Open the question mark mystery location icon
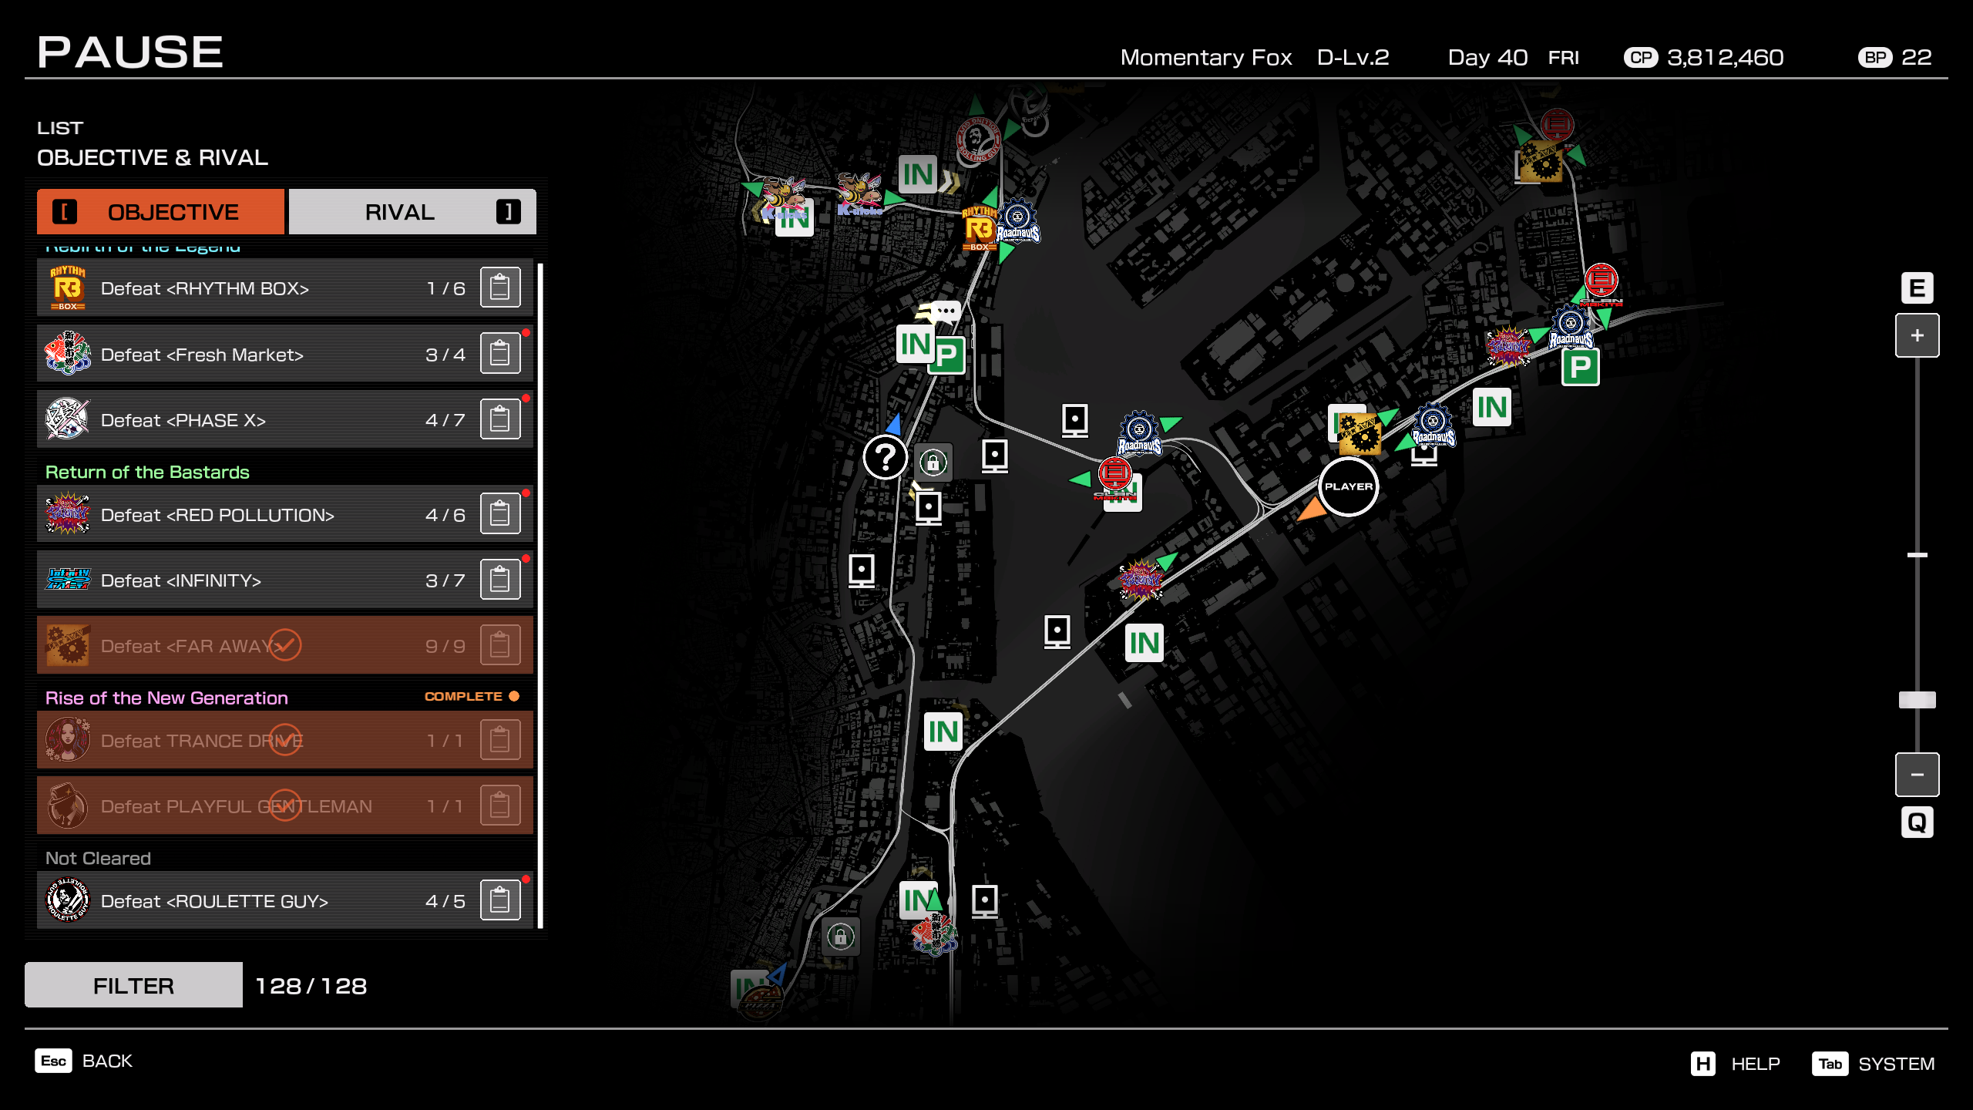1973x1110 pixels. click(x=886, y=457)
